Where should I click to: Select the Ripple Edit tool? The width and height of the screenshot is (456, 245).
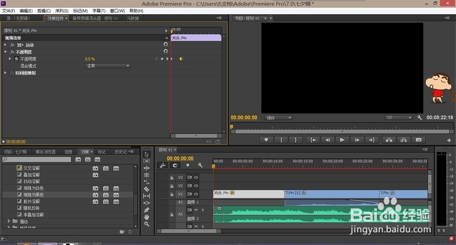146,168
